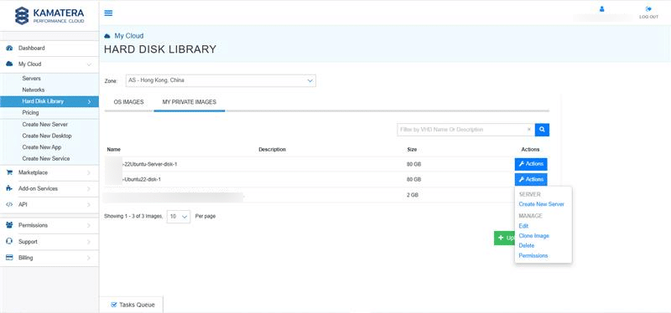The image size is (671, 313).
Task: Select the MY PRIVATE IMAGES tab
Action: [190, 102]
